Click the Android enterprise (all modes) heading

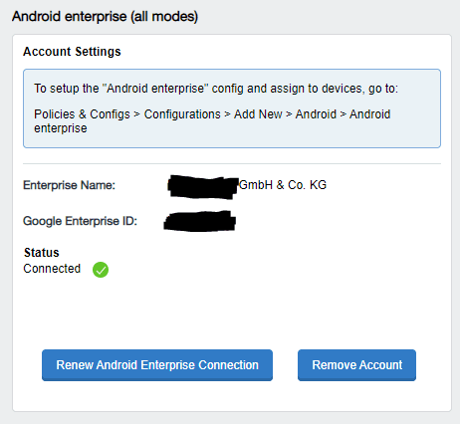105,16
